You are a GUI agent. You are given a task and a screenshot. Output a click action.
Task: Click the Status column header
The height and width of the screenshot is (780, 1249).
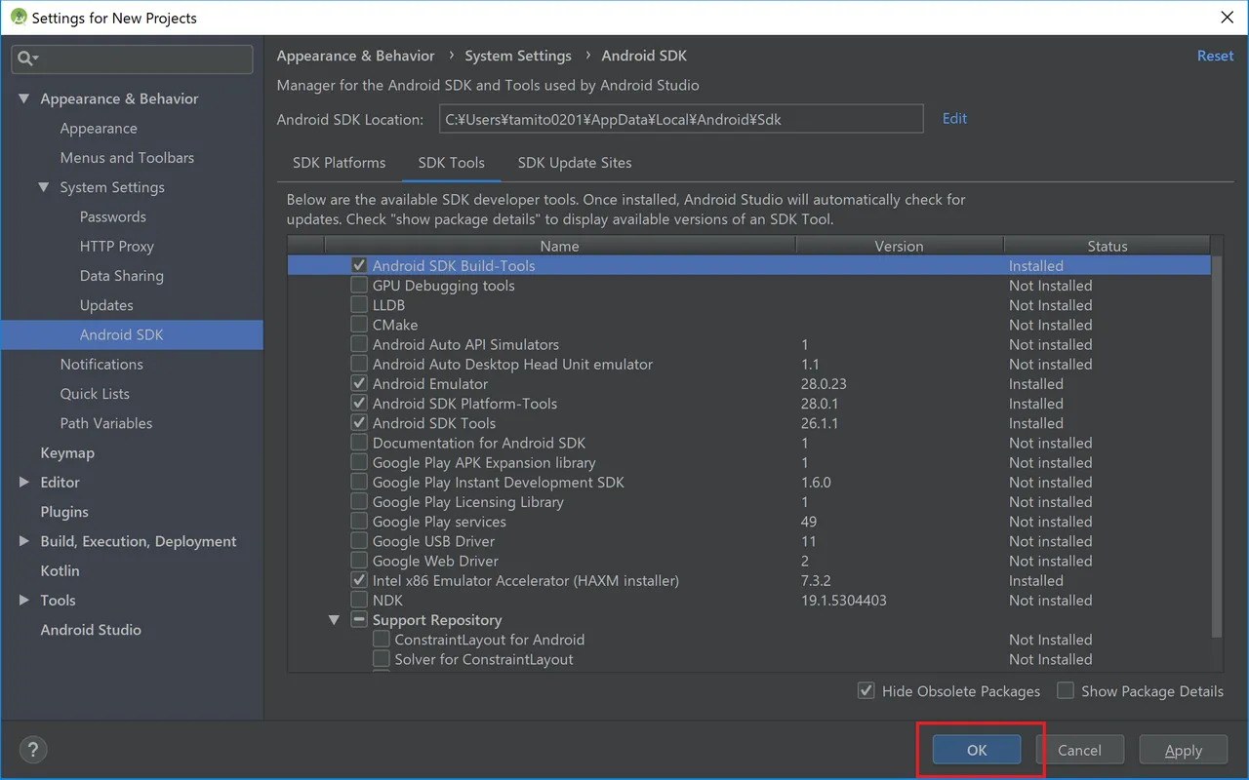1107,246
